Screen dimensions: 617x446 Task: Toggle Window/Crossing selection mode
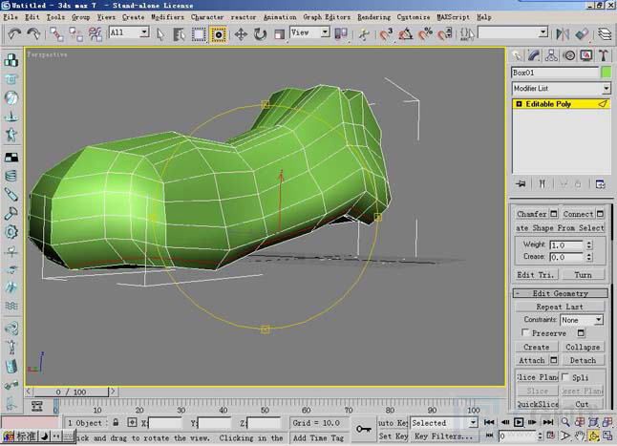219,34
